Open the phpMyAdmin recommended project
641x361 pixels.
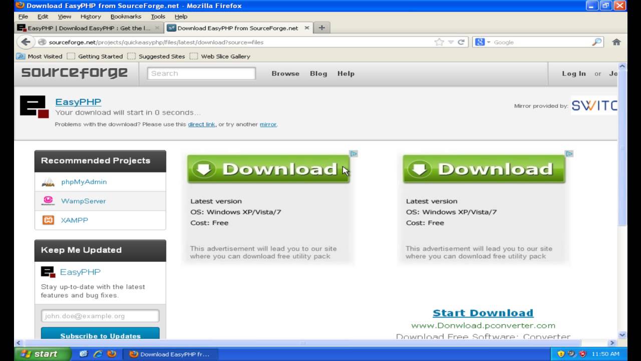(84, 182)
